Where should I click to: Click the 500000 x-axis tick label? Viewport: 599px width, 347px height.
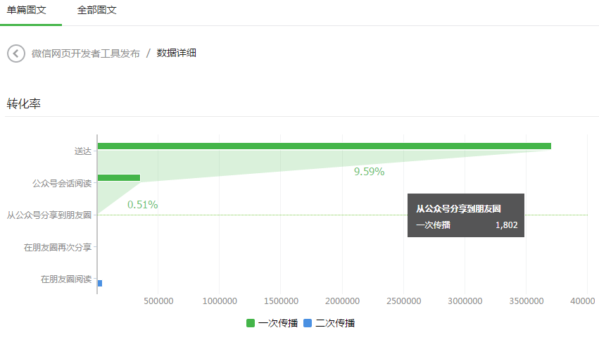(158, 301)
